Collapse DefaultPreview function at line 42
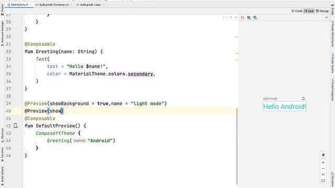The height and width of the screenshot is (188, 335). 23,126
